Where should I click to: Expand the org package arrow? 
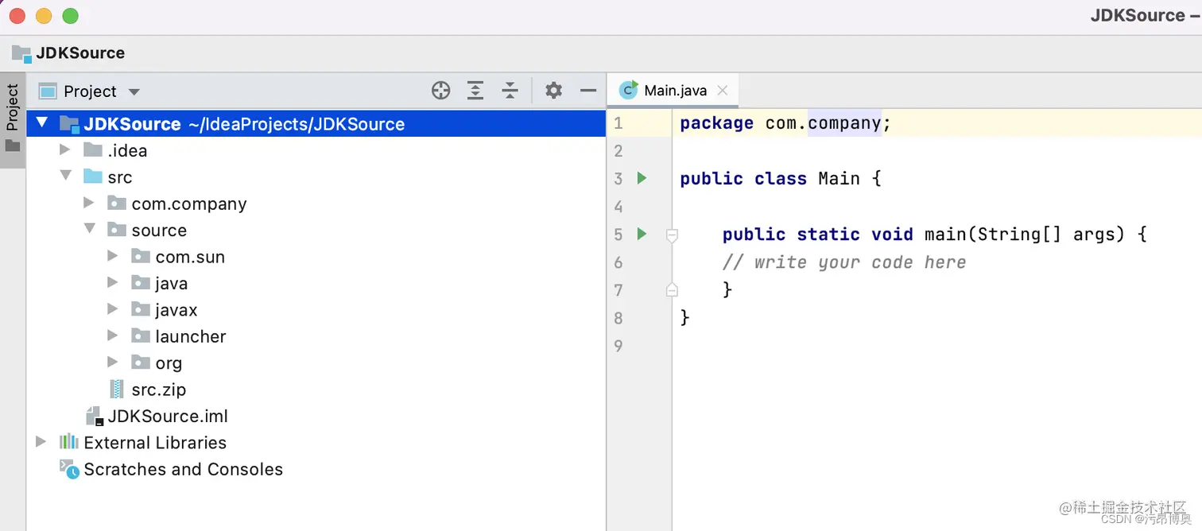[113, 362]
